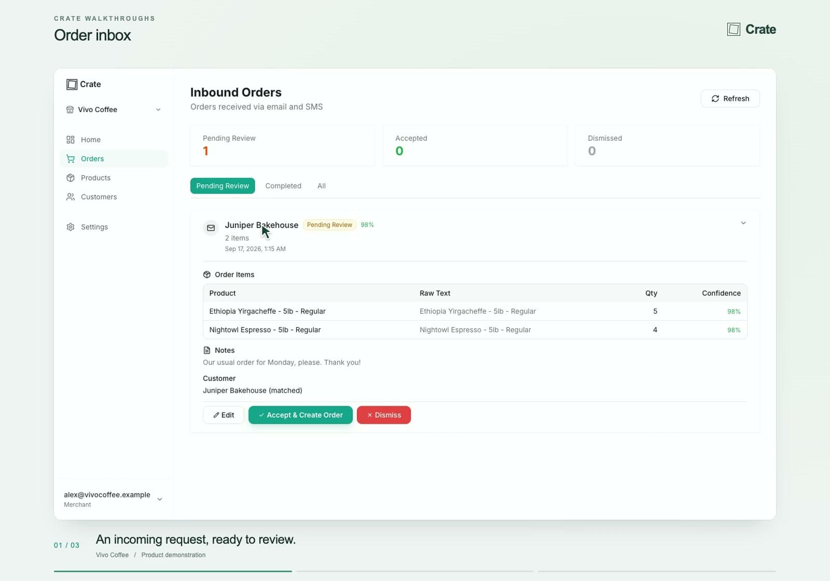Go to Home in the sidebar
Viewport: 830px width, 581px height.
[114, 140]
